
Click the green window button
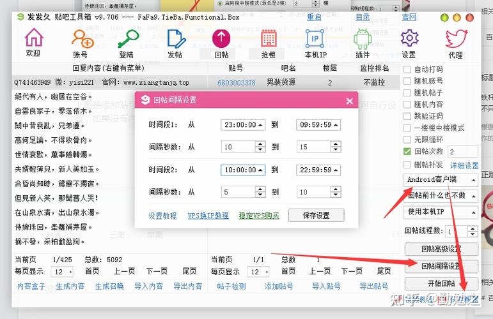(444, 18)
